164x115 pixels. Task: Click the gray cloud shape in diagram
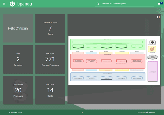(x=152, y=57)
